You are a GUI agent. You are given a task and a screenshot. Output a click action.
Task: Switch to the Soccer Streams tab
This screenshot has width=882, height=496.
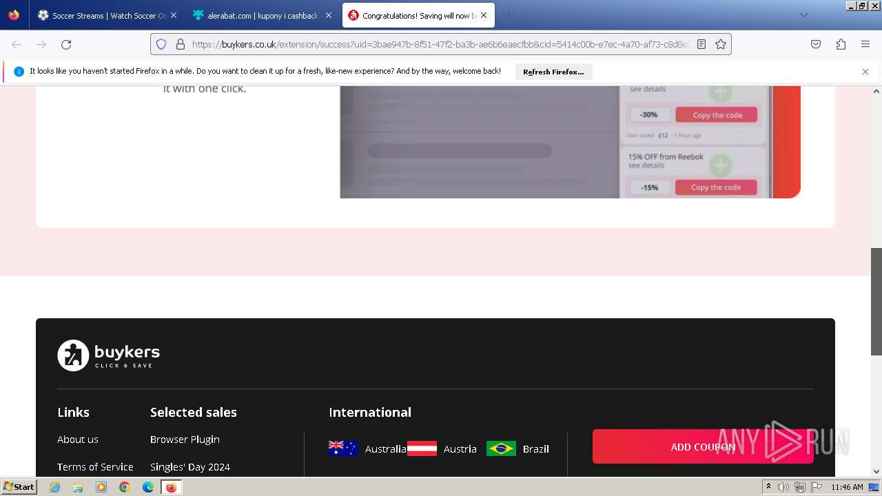click(107, 15)
